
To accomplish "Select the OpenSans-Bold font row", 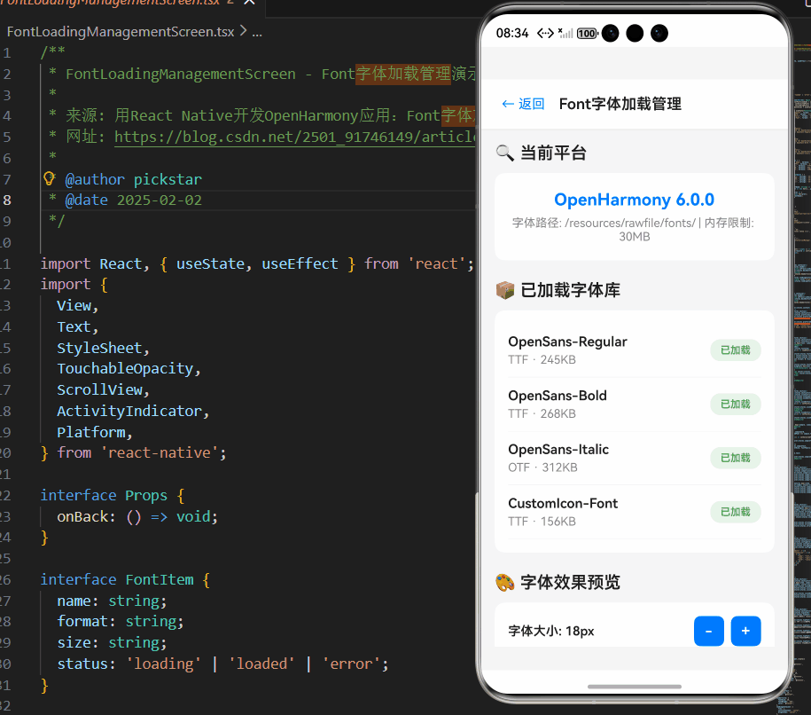I will click(634, 405).
